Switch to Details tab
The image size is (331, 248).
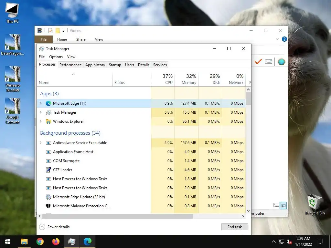[x=144, y=65]
